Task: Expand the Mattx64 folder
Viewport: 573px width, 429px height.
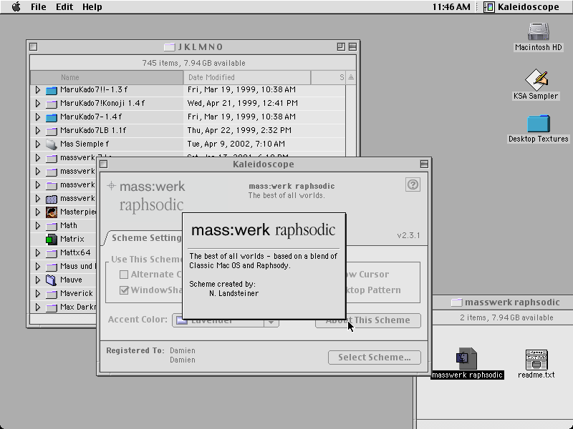Action: point(38,252)
